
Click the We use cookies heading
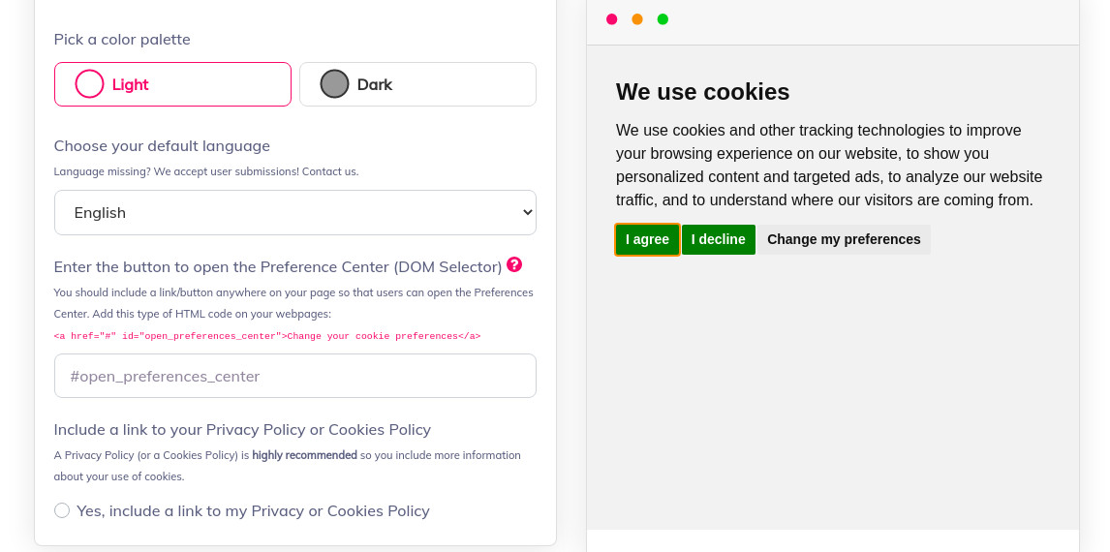pyautogui.click(x=702, y=91)
